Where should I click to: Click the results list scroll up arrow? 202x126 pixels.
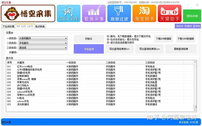[x=195, y=62]
